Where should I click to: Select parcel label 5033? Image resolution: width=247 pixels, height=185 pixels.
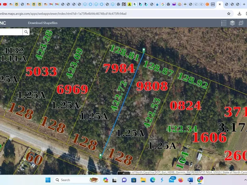pyautogui.click(x=41, y=71)
